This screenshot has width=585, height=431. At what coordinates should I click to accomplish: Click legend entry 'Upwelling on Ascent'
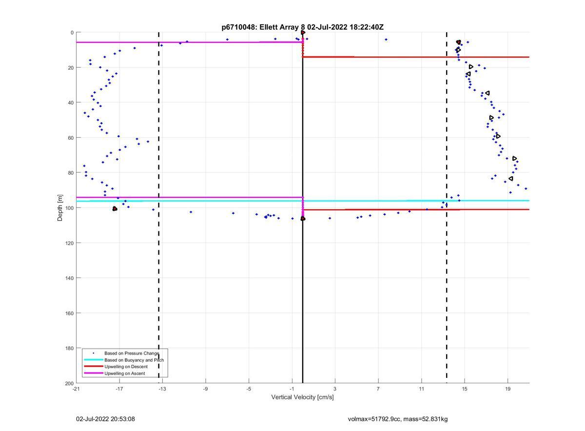[x=124, y=374]
